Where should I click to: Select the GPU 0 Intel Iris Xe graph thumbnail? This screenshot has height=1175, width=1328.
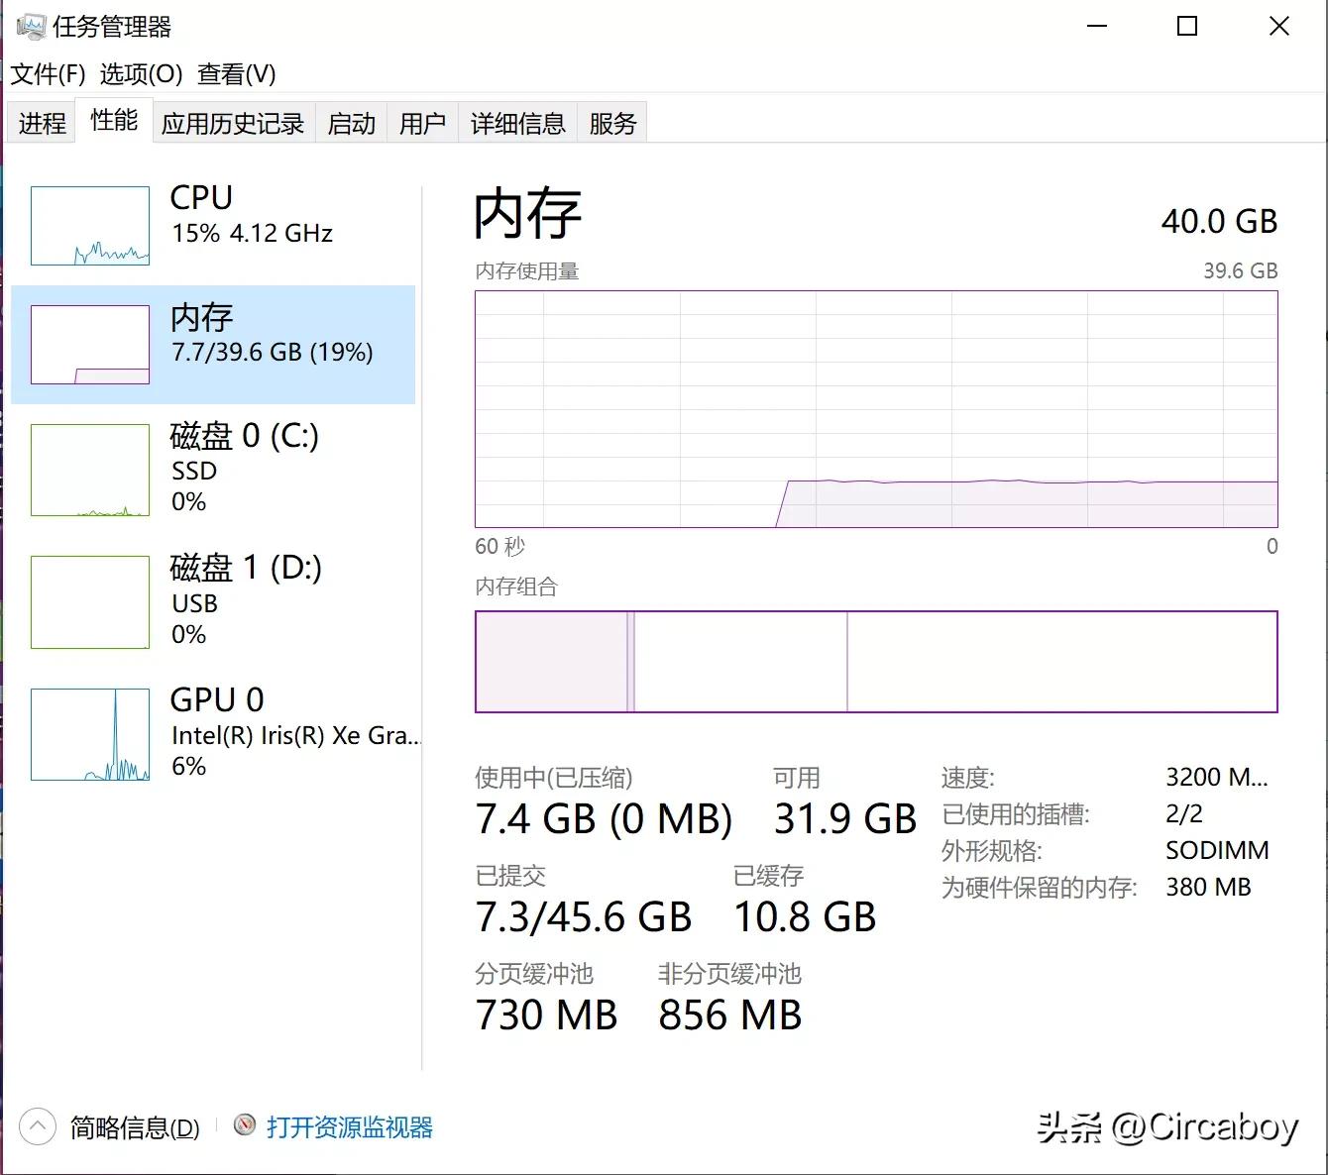90,734
